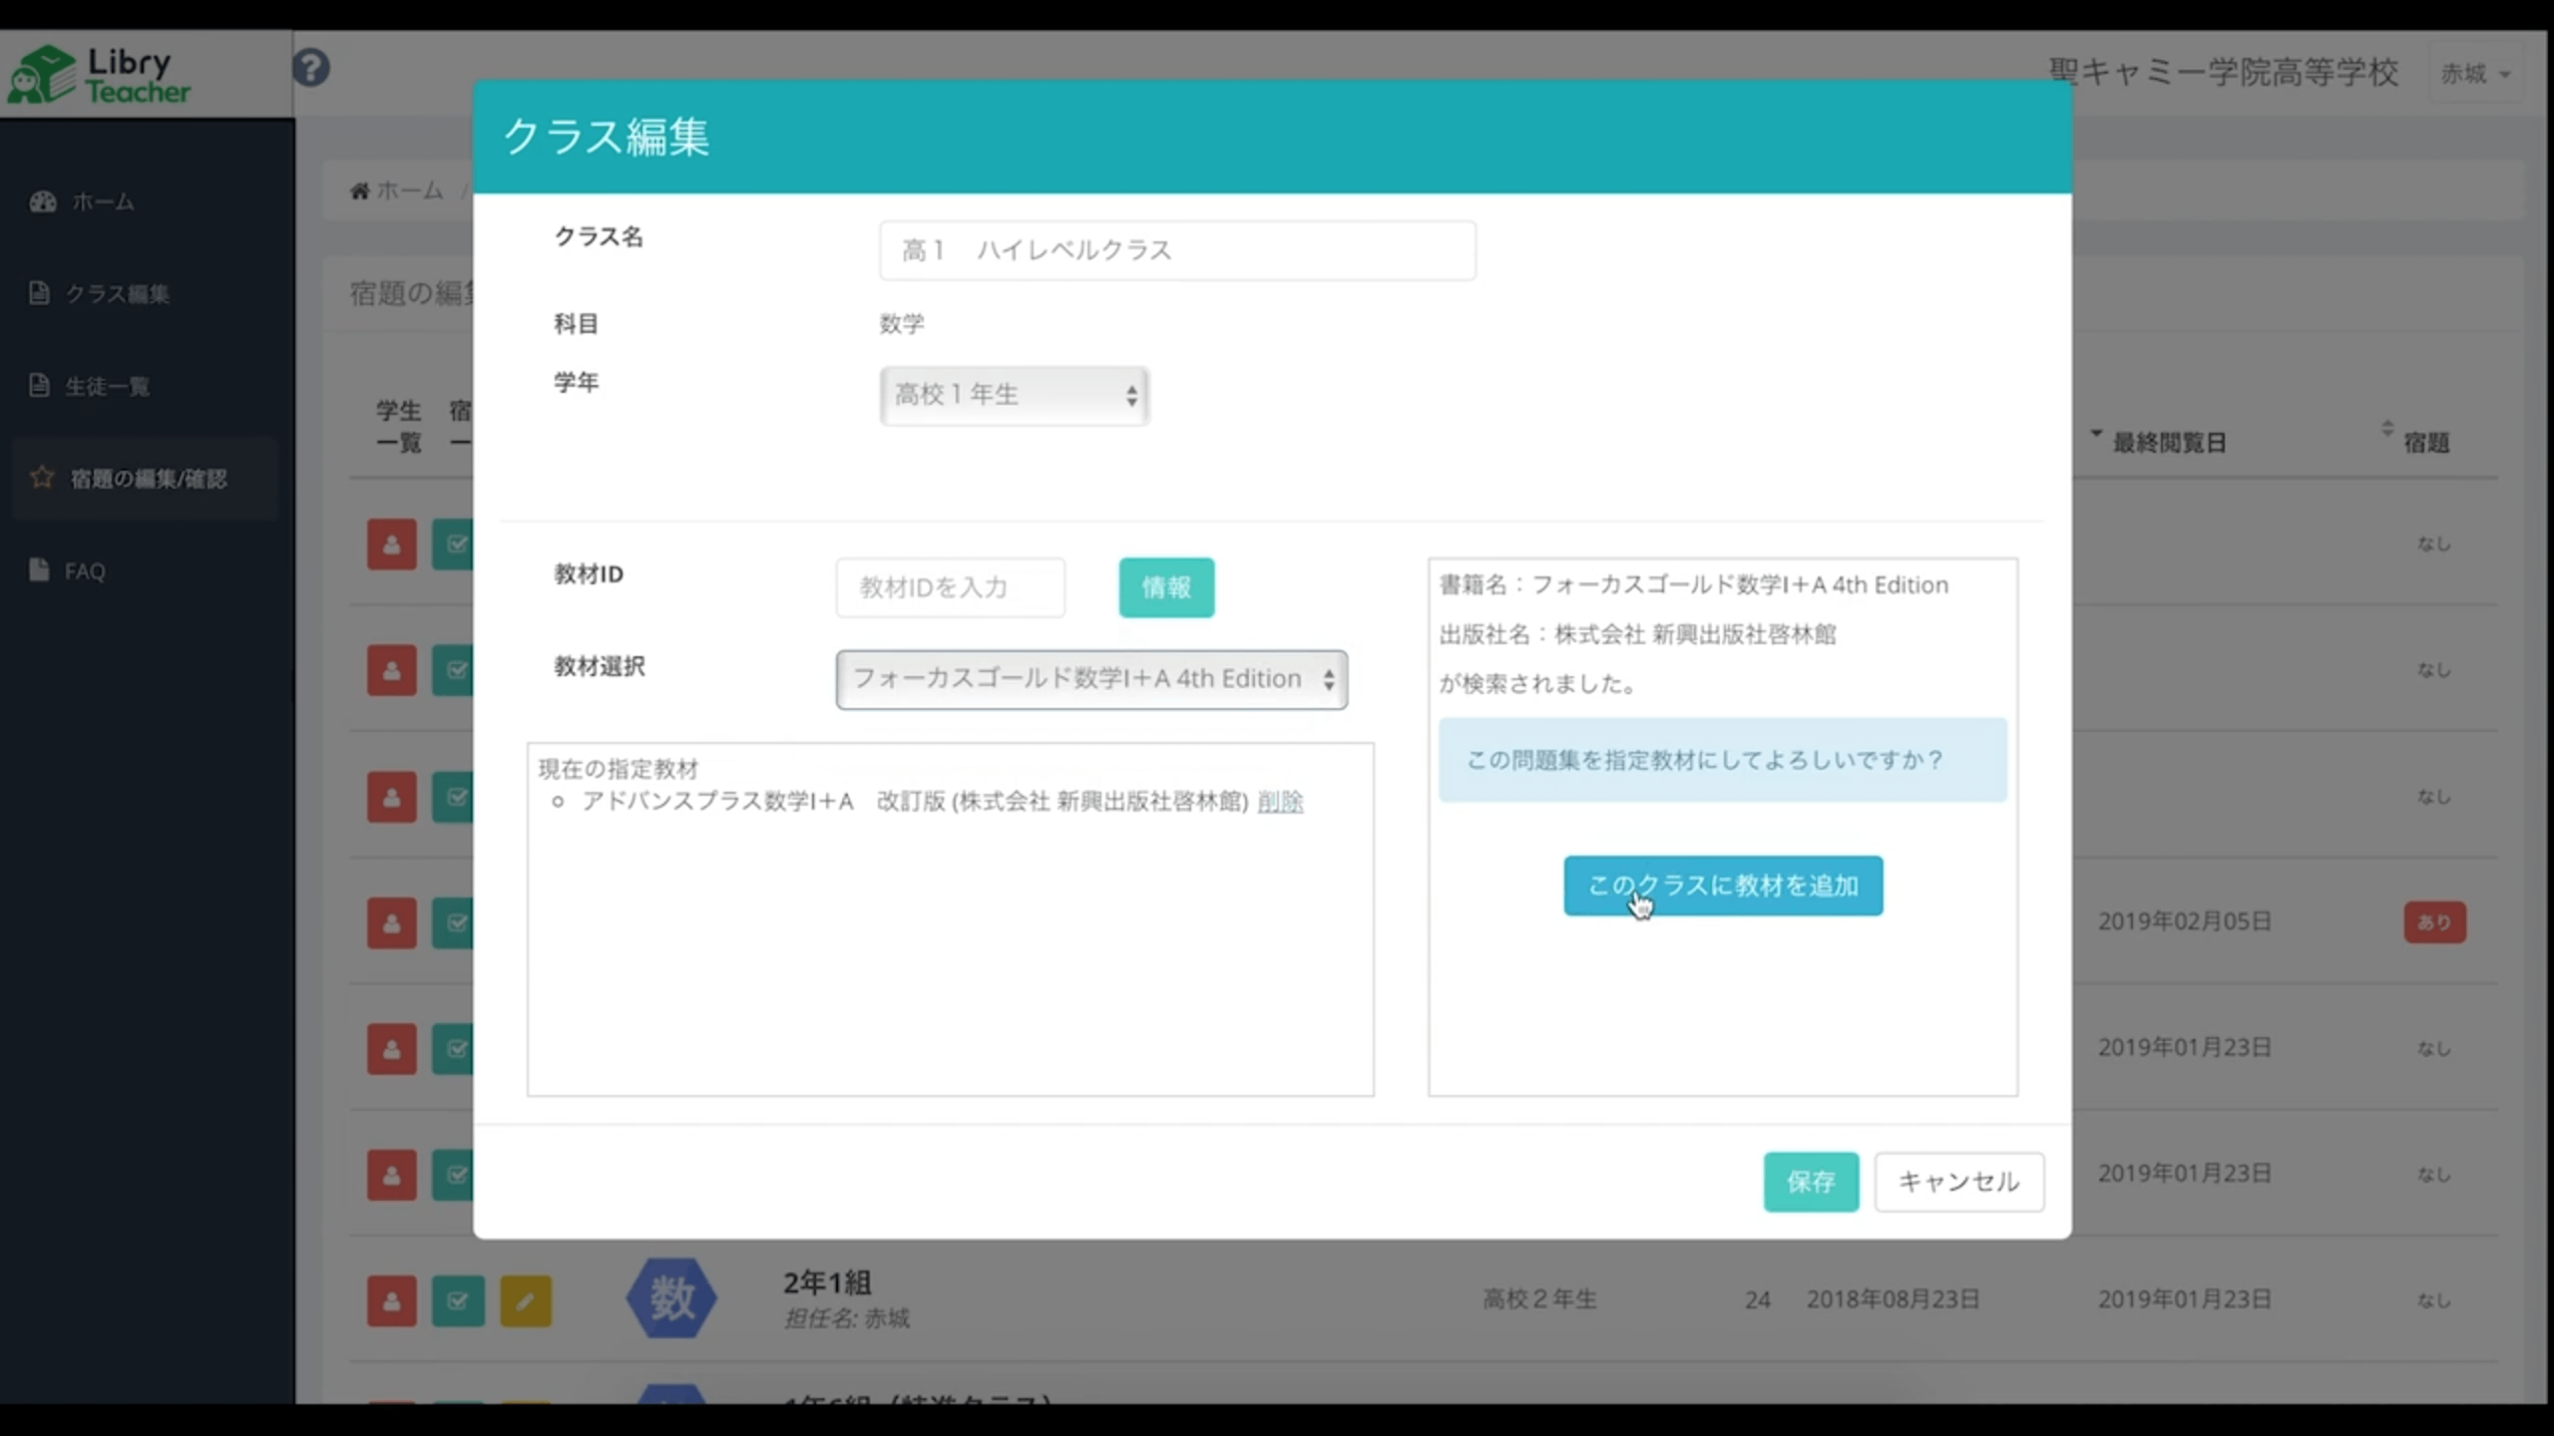Click the star icon for 宿題の編集/確認
Screen dimensions: 2554x1436
click(x=42, y=478)
